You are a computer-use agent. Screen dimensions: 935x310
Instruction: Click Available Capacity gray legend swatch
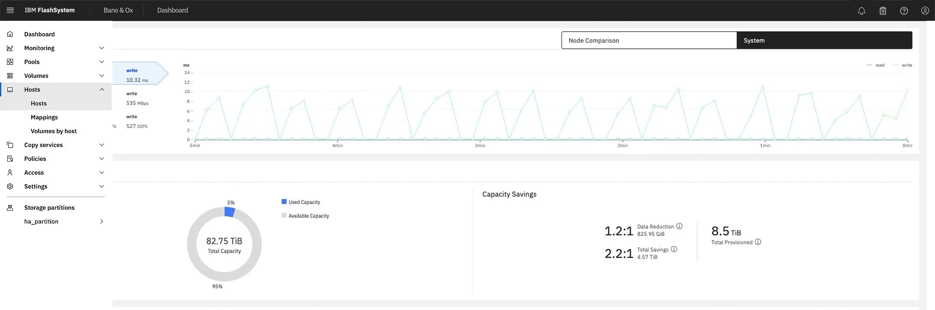coord(284,215)
